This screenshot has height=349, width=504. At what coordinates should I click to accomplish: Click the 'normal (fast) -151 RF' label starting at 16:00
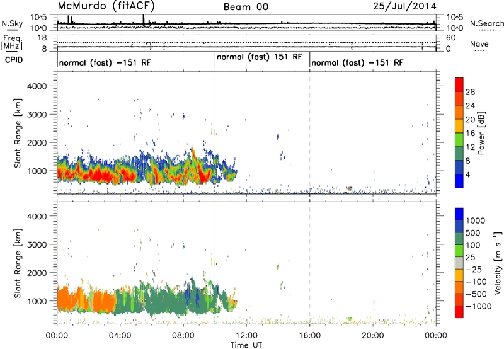pyautogui.click(x=357, y=62)
